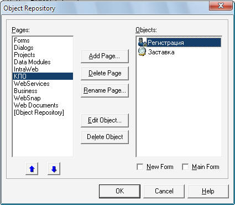The height and width of the screenshot is (205, 235).
Task: Close the Object Repository window
Action: 221,6
